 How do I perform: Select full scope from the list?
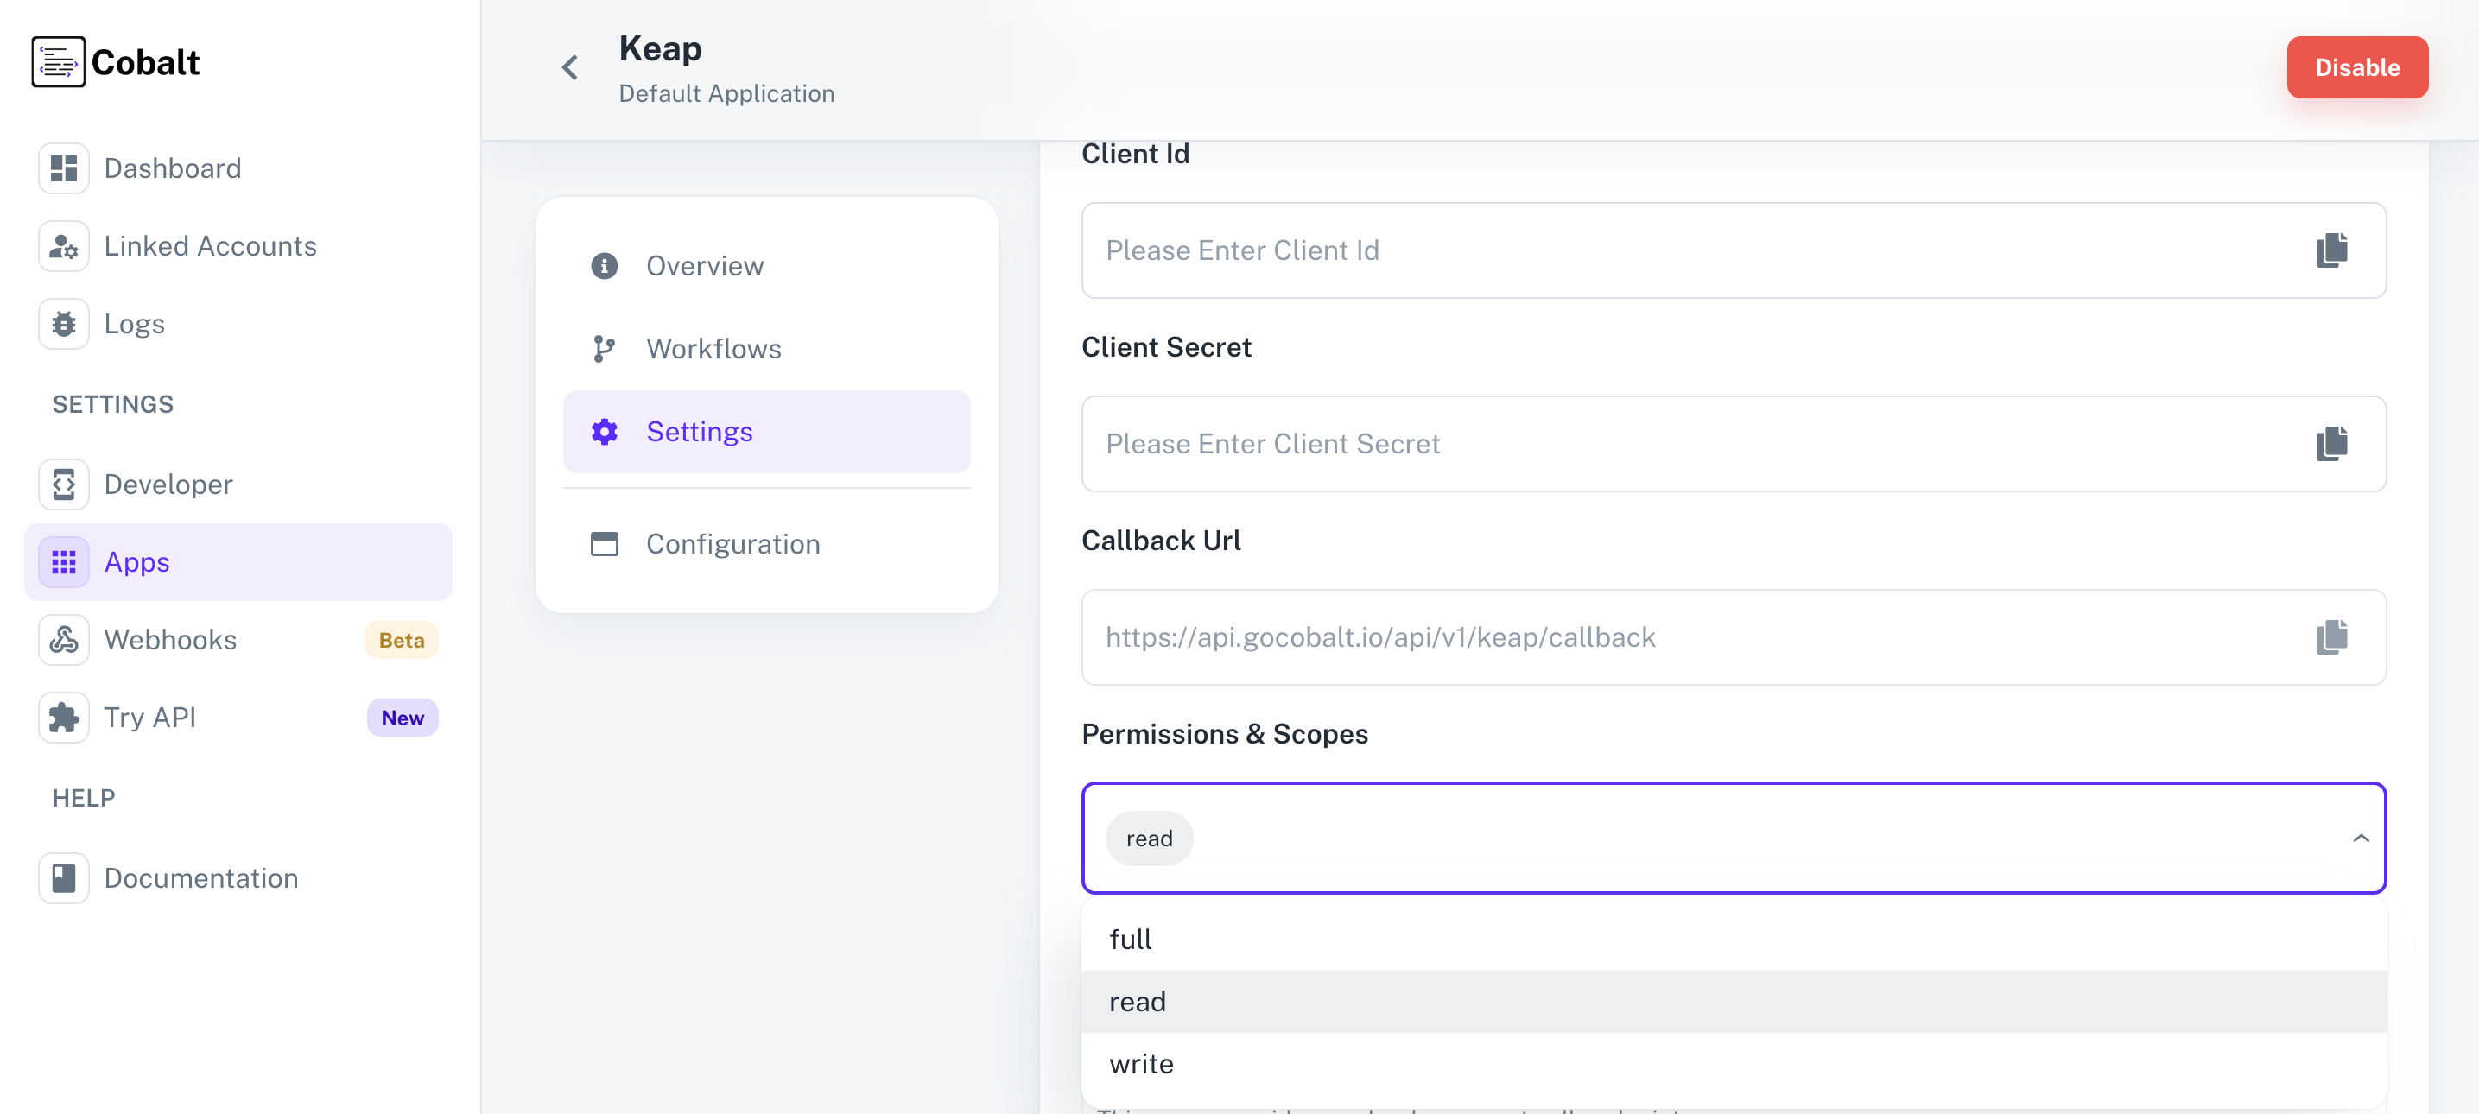pyautogui.click(x=1131, y=938)
